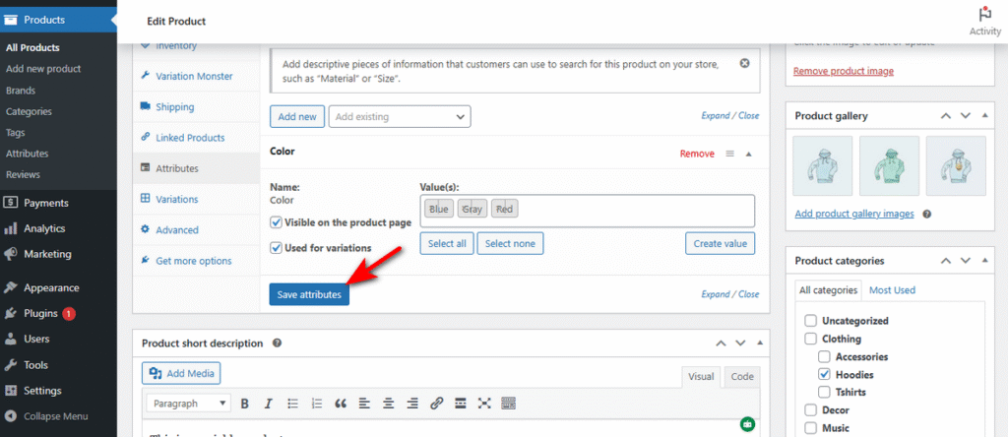
Task: Toggle the editor toolbar
Action: click(509, 404)
